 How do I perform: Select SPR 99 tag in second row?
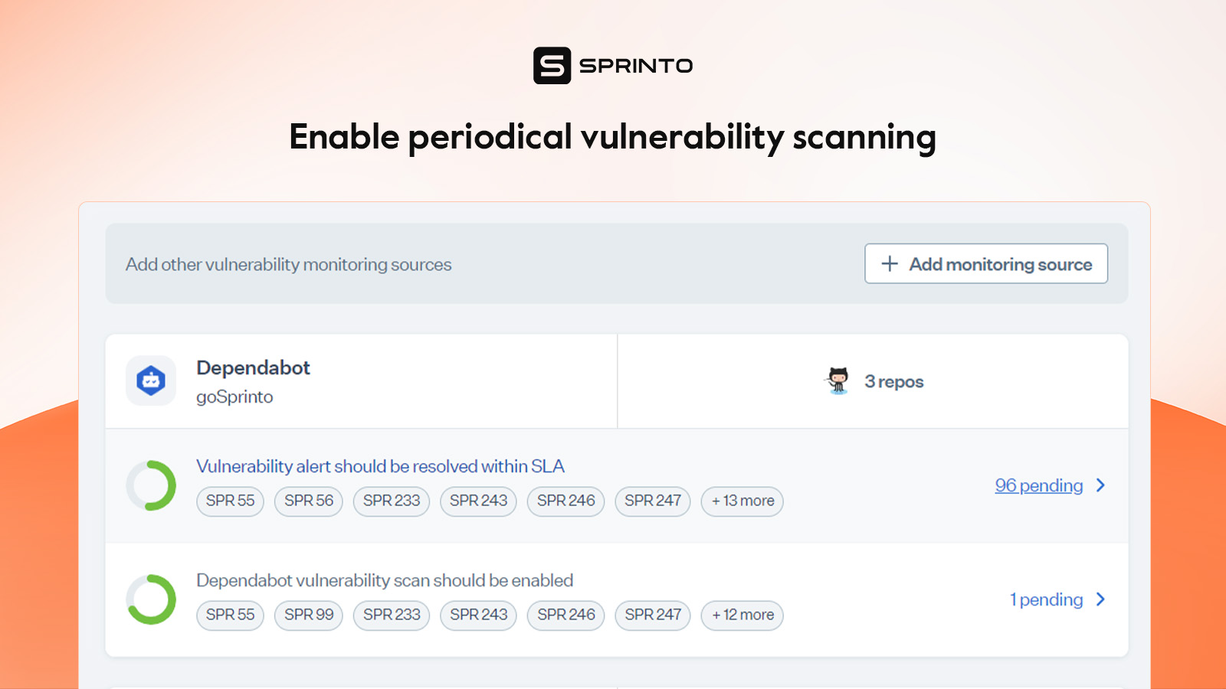(309, 616)
